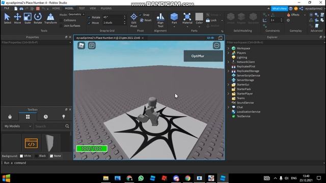Close the place document tab
326x183 pixels.
[x=143, y=38]
